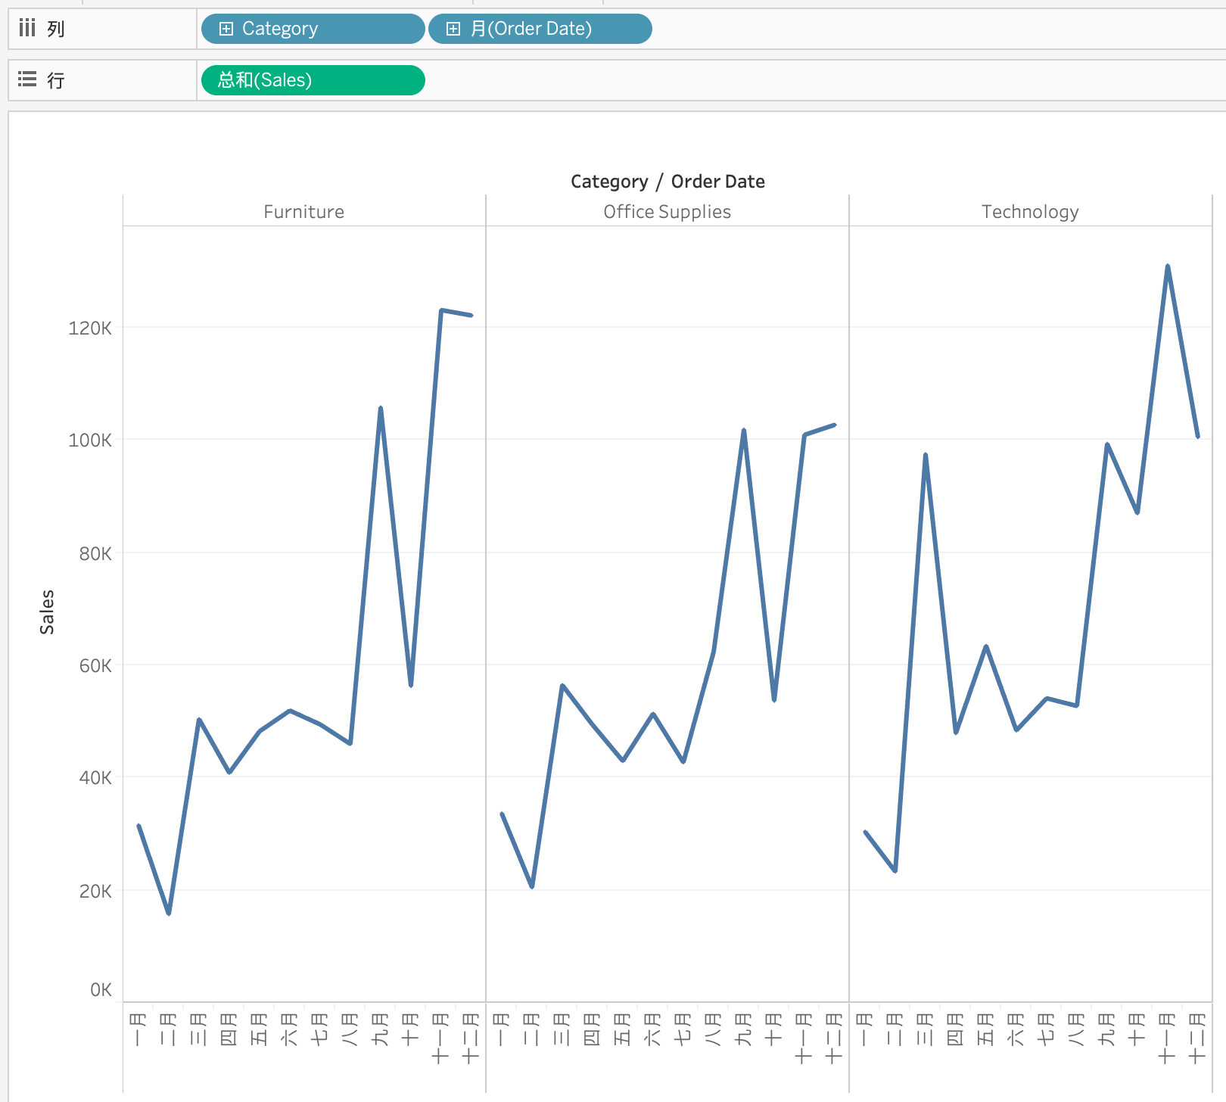The width and height of the screenshot is (1226, 1102).
Task: Select the 120K axis tick label
Action: pyautogui.click(x=90, y=328)
